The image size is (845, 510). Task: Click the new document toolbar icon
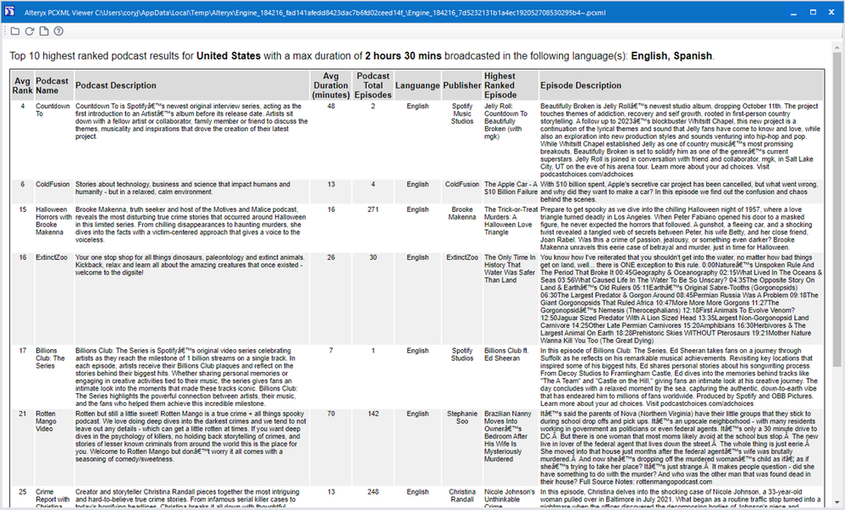coord(44,31)
